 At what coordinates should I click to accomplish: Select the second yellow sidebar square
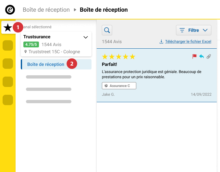pyautogui.click(x=8, y=64)
